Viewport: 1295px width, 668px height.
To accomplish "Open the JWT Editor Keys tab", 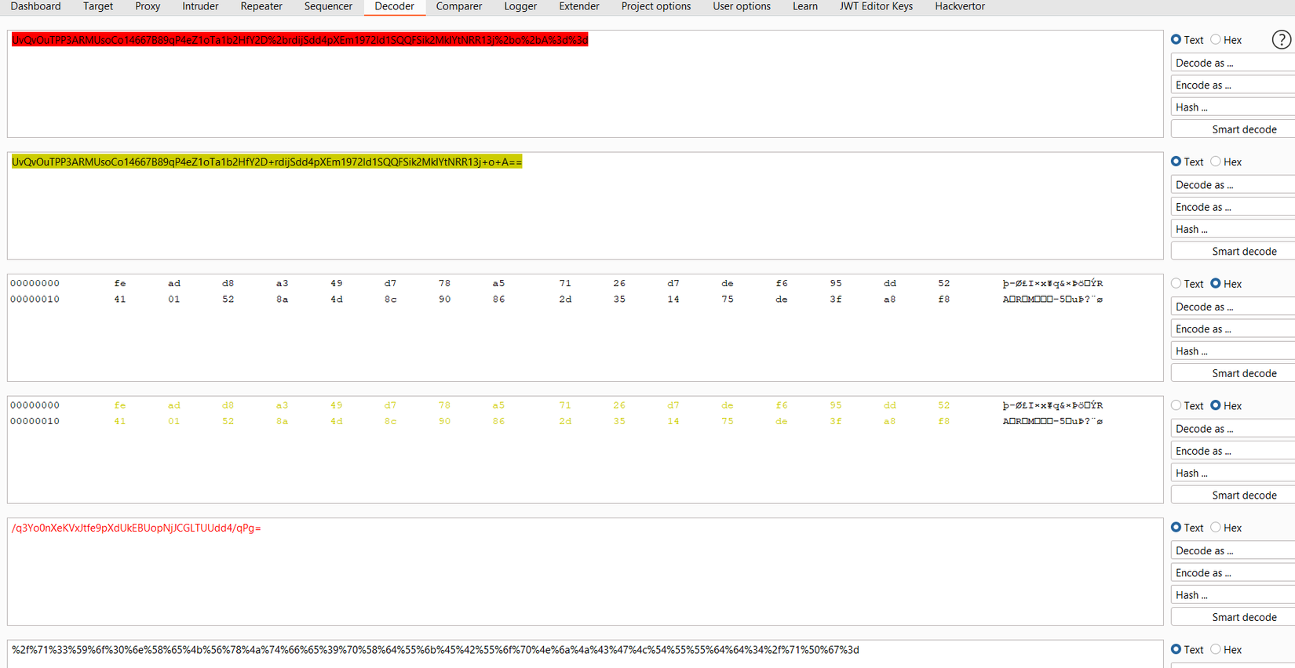I will [876, 6].
